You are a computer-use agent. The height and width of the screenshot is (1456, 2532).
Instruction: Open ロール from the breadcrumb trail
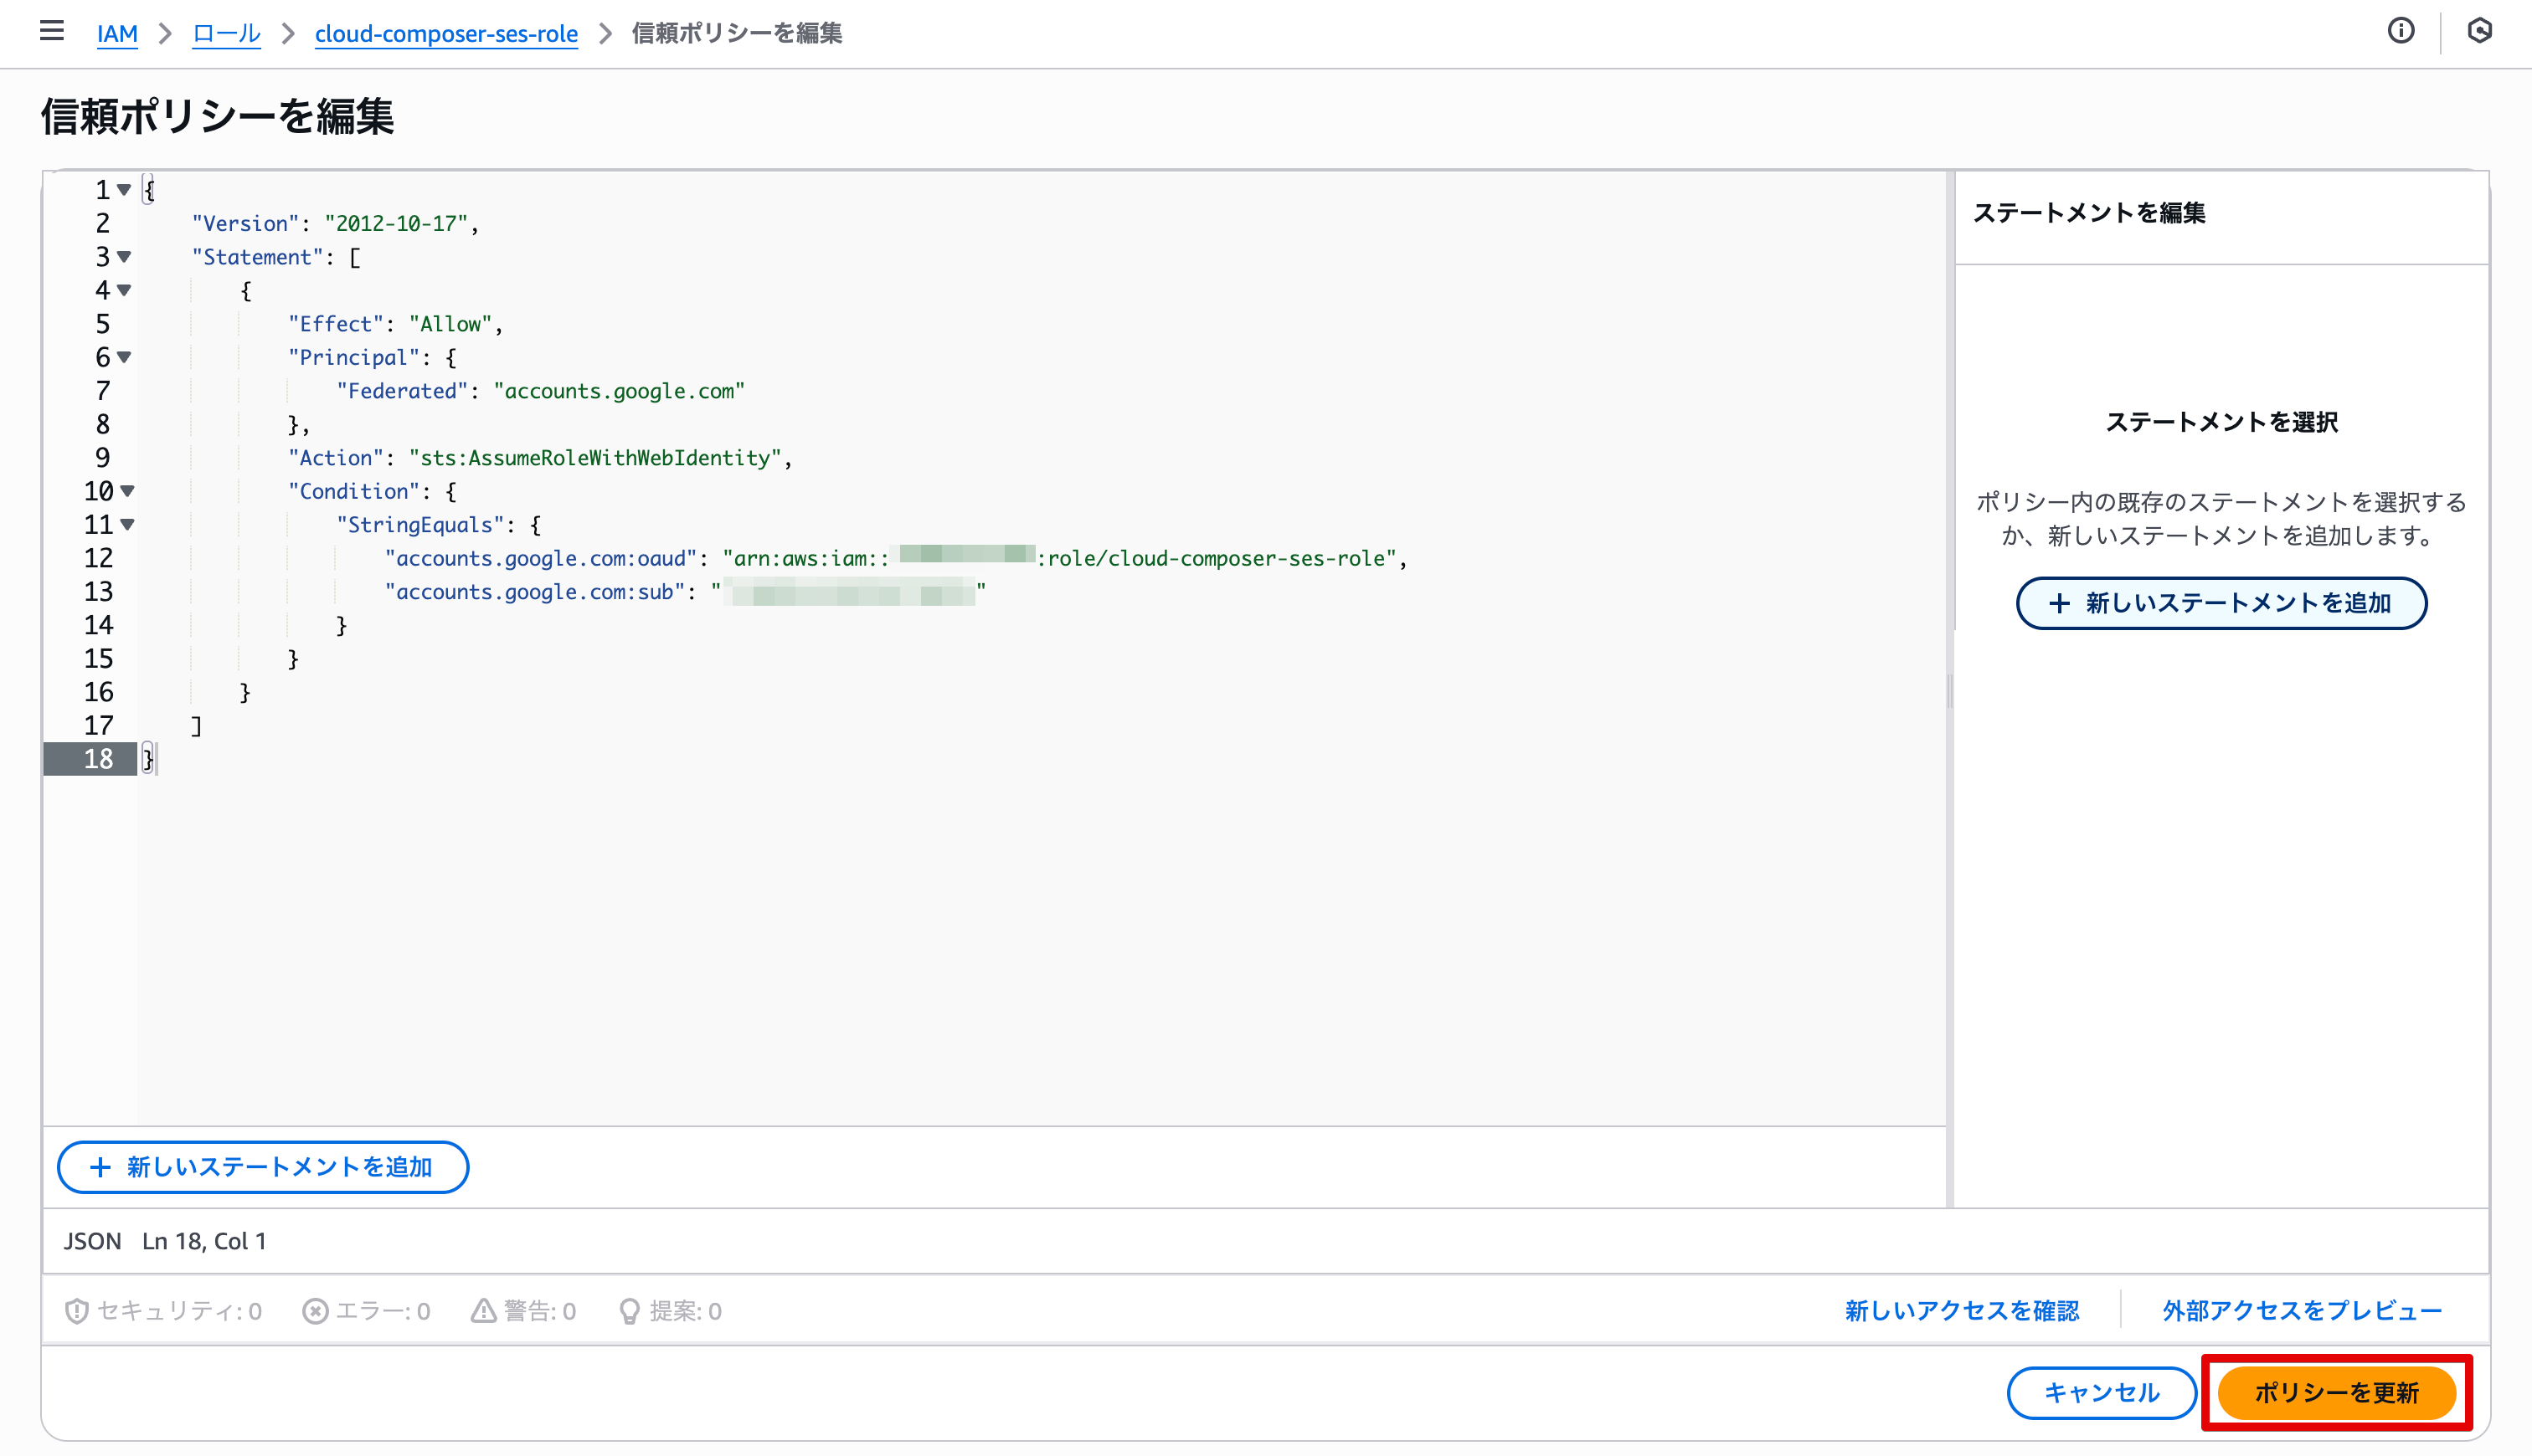tap(225, 33)
